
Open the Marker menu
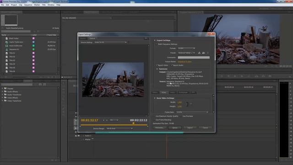click(37, 5)
